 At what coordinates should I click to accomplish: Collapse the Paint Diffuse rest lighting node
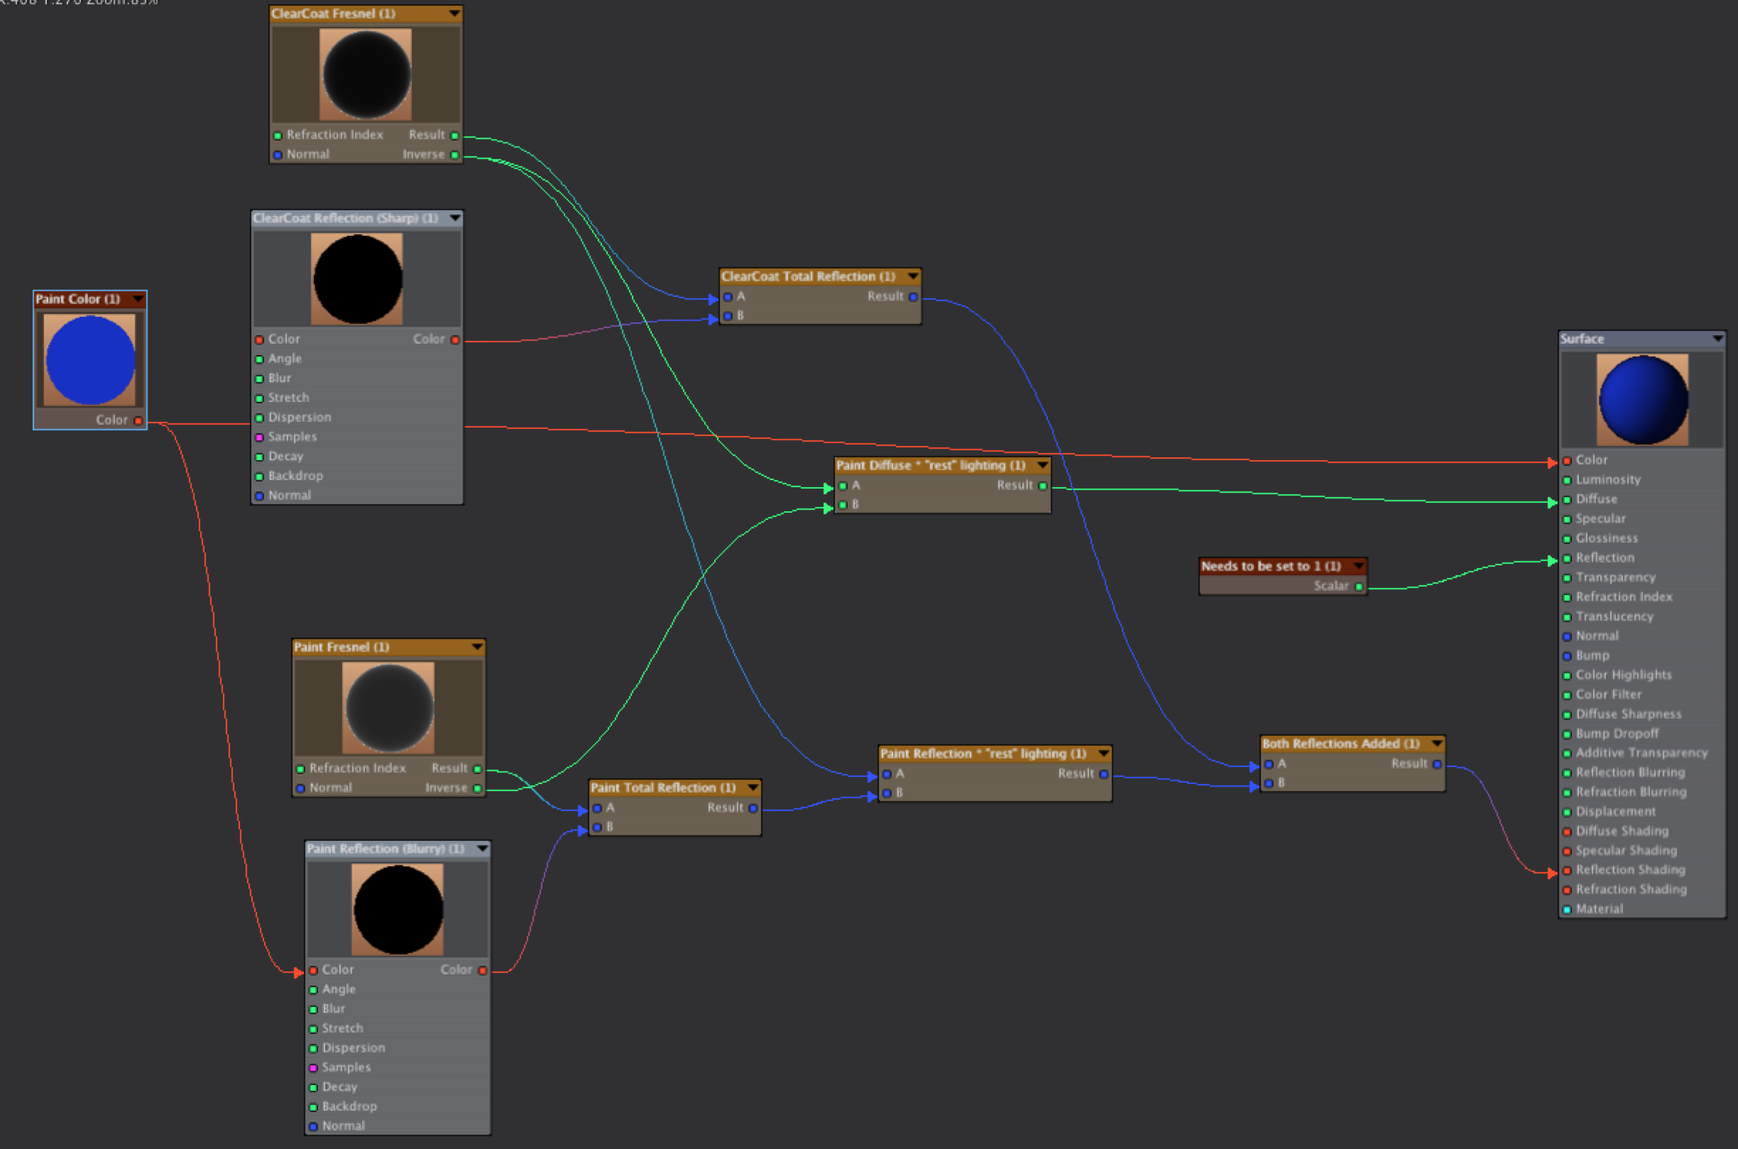tap(1042, 465)
